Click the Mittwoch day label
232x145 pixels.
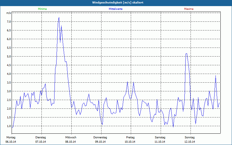point(71,137)
